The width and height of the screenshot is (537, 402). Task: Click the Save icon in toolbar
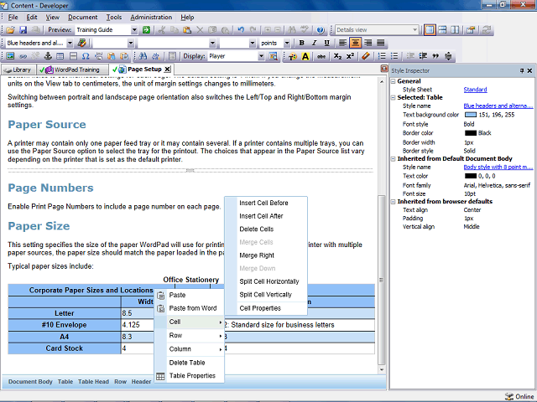tap(23, 30)
